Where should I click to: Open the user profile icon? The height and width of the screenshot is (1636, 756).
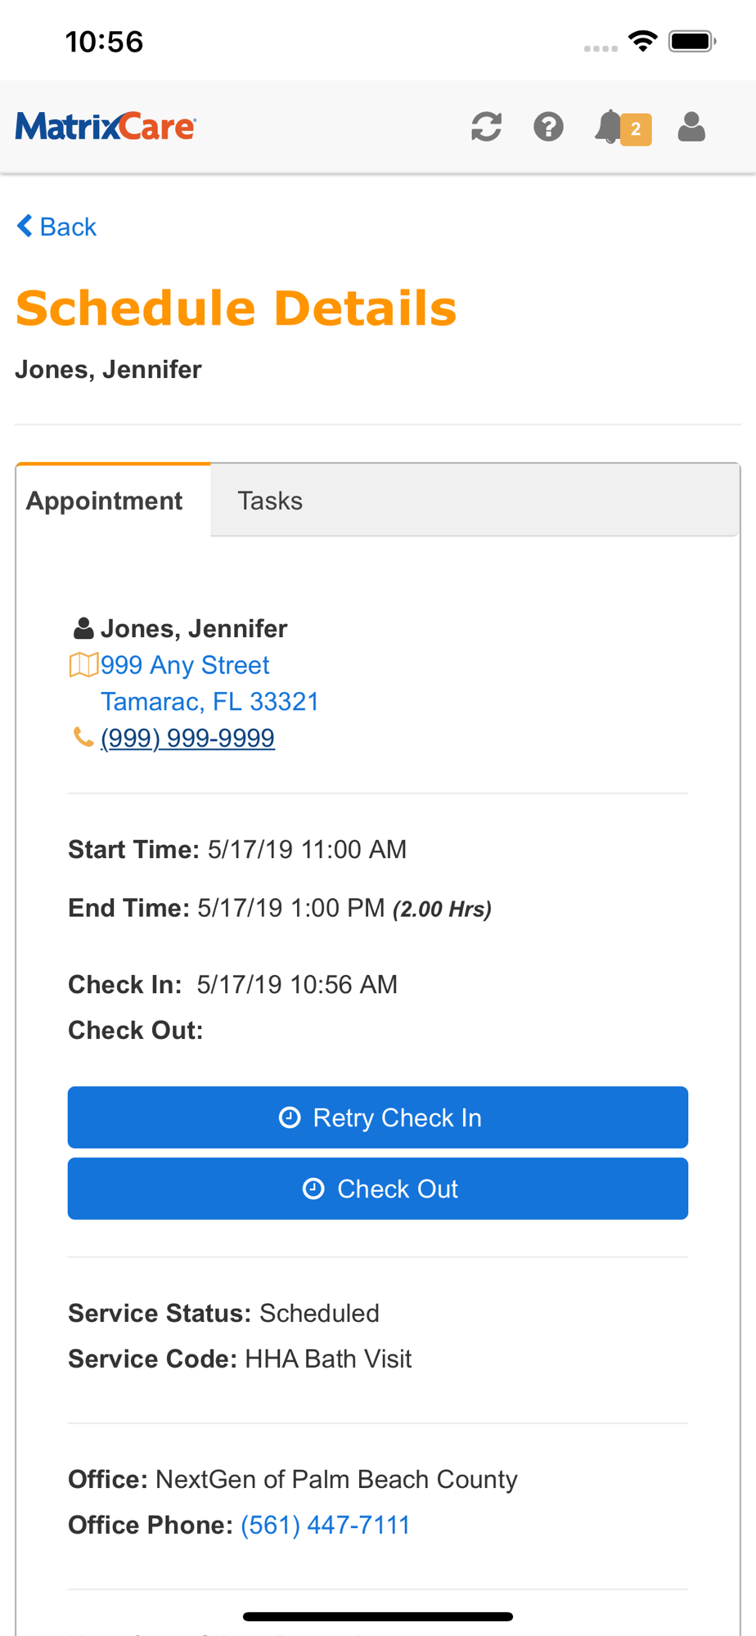[x=691, y=128]
